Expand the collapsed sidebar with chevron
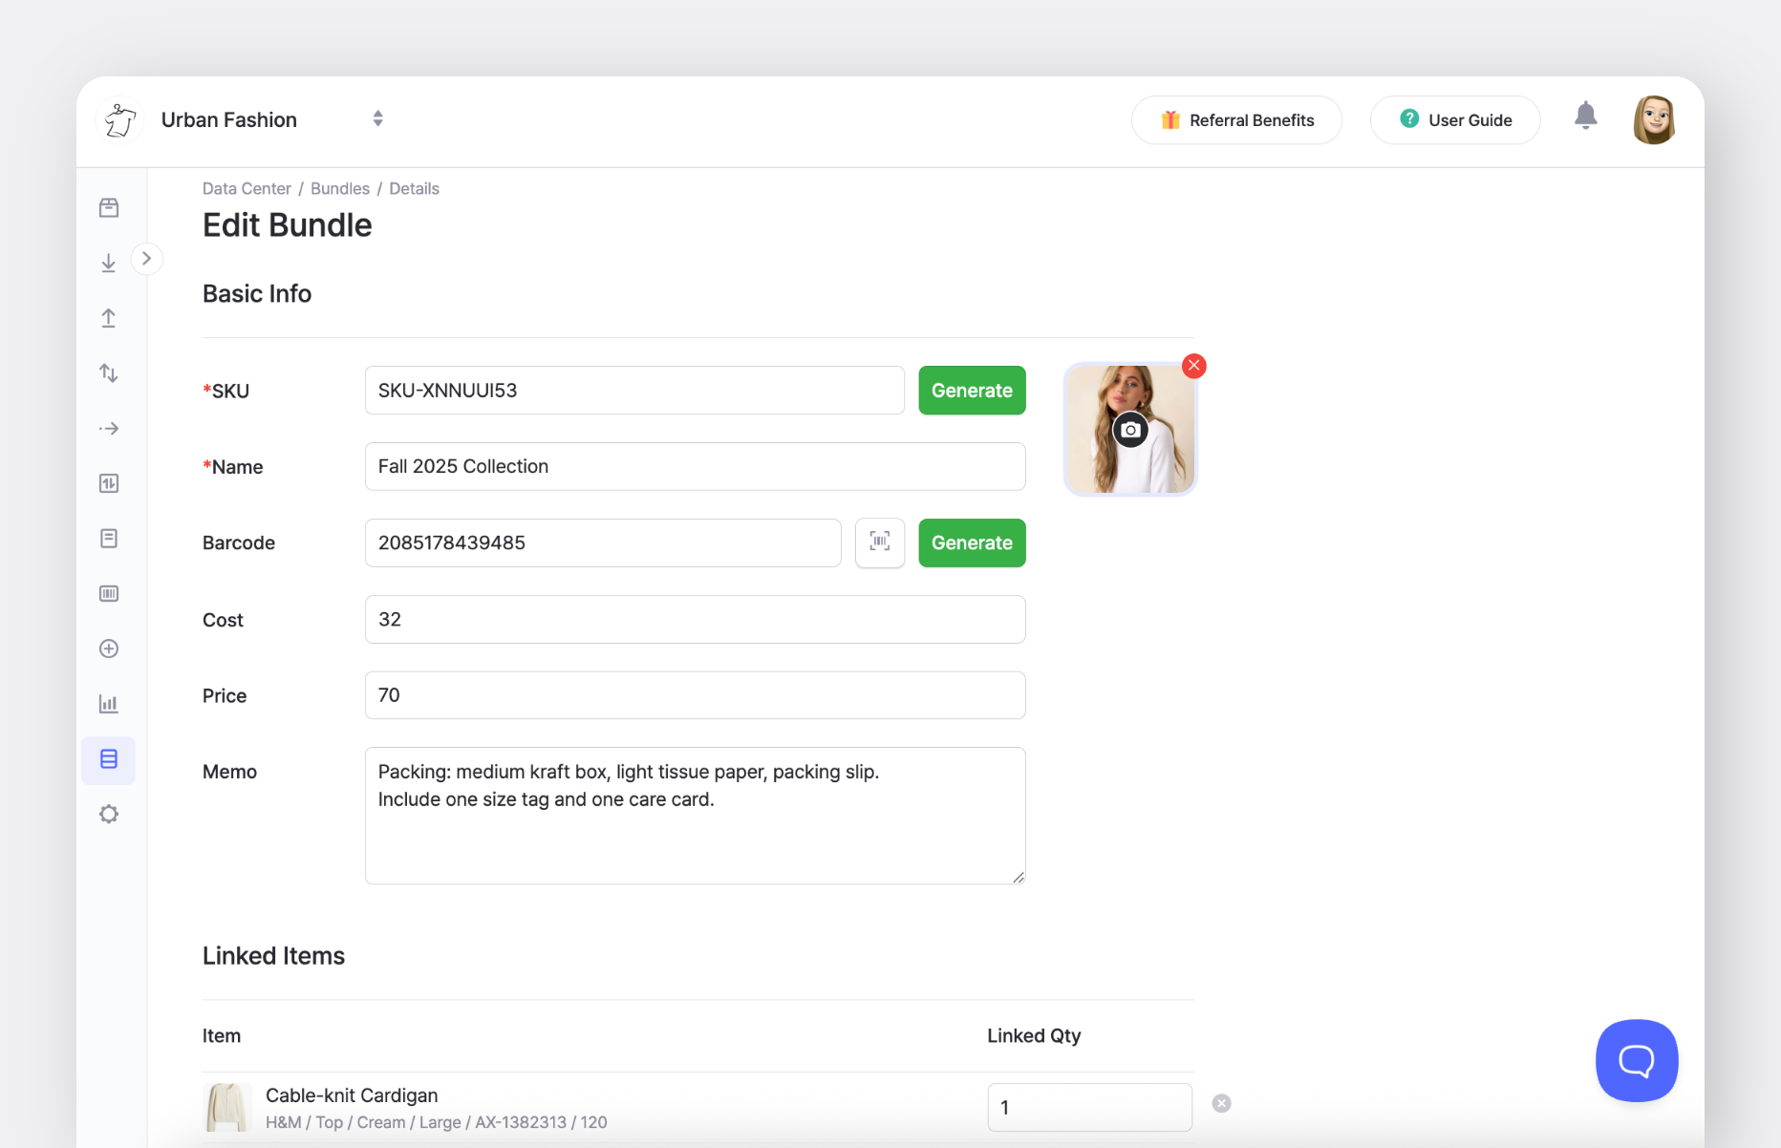 pos(147,258)
